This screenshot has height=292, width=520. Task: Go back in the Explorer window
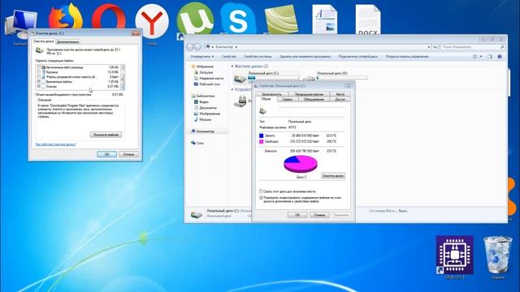[x=190, y=47]
